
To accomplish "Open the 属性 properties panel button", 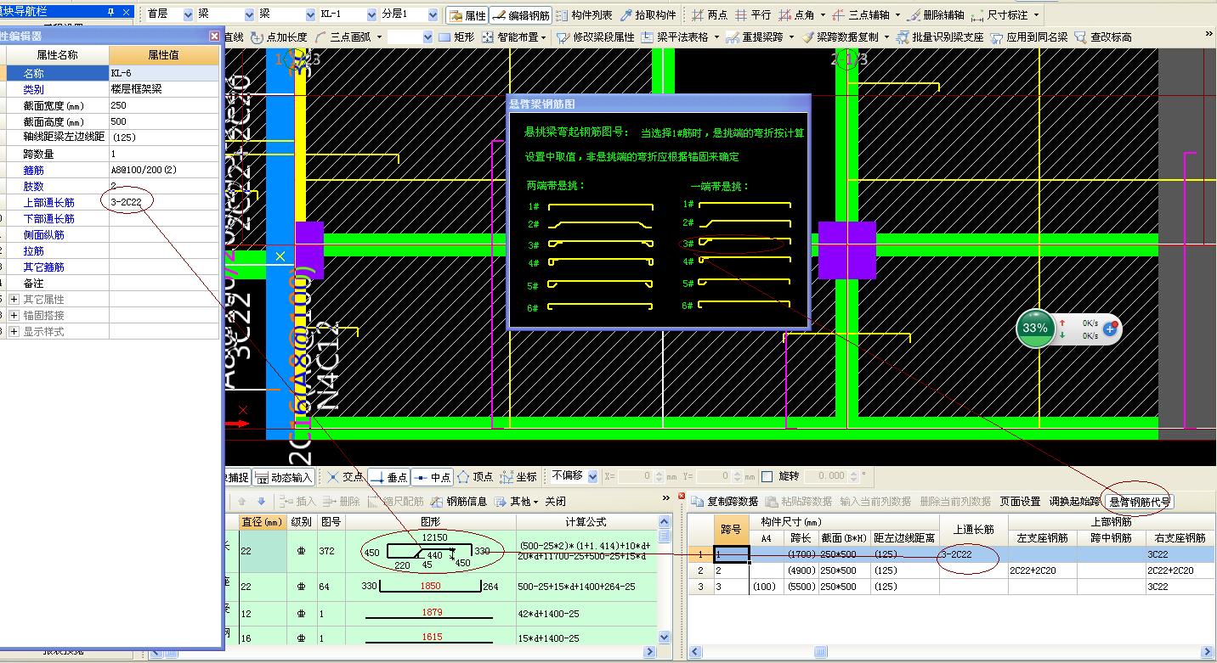I will click(467, 15).
